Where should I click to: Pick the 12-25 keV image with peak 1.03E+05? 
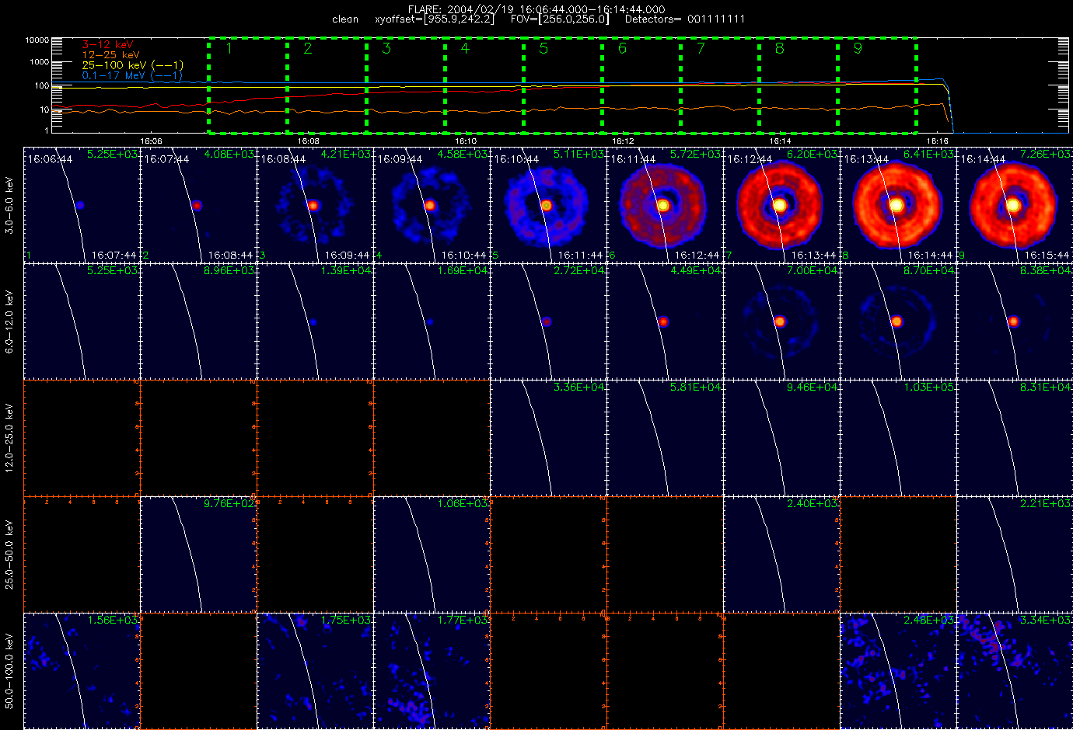pyautogui.click(x=899, y=438)
